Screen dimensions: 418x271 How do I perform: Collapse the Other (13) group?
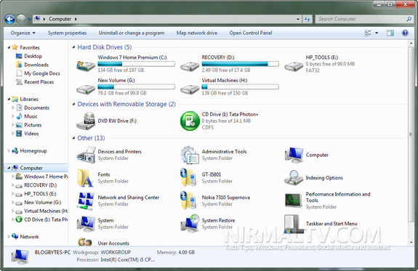click(x=73, y=138)
